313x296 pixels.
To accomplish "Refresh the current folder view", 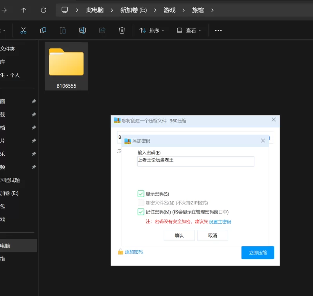I will tap(43, 10).
